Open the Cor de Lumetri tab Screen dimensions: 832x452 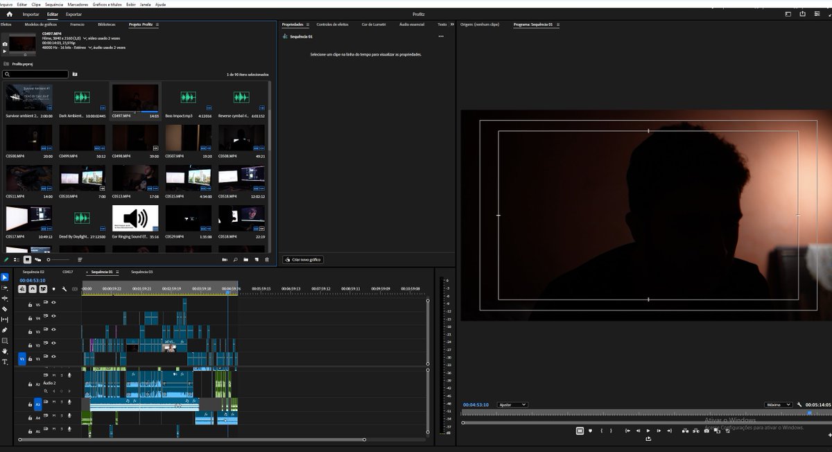[x=374, y=24]
